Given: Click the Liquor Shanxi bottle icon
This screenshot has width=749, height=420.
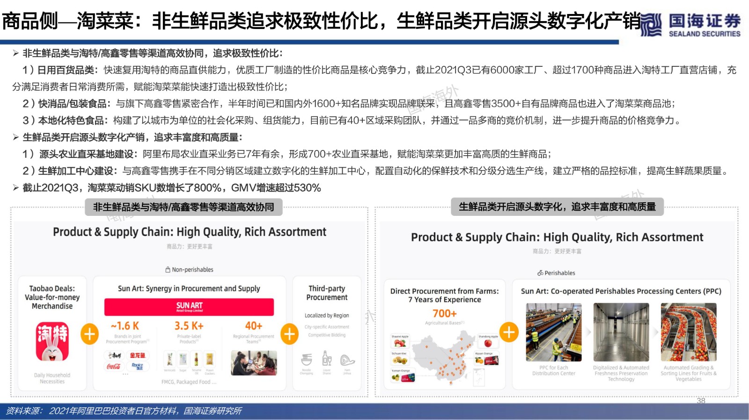Looking at the screenshot, I should click(327, 359).
